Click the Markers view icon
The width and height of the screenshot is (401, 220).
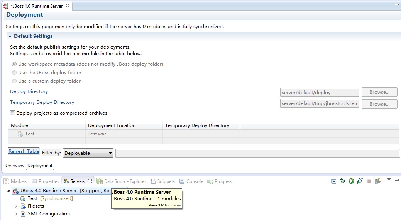pyautogui.click(x=6, y=181)
